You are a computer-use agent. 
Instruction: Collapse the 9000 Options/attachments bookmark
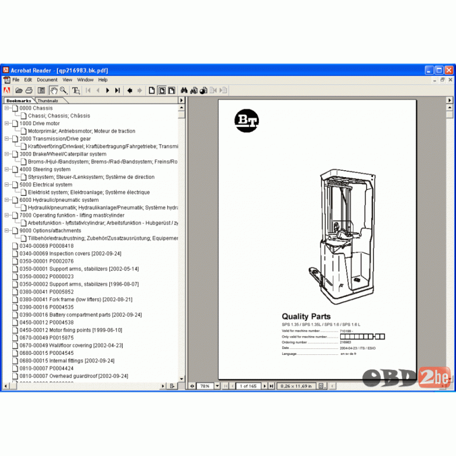pos(6,230)
